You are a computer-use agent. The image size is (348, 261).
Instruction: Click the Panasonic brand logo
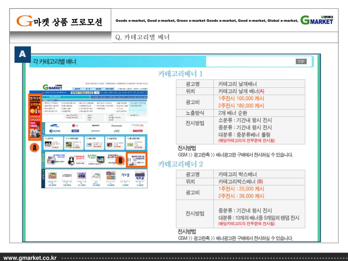(117, 126)
